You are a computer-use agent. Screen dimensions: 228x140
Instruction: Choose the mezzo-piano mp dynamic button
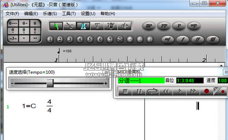coord(194,26)
